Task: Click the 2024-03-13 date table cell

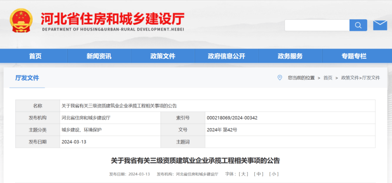Action: 110,142
